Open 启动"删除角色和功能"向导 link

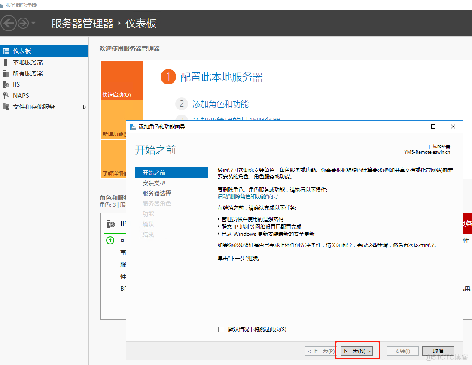248,196
